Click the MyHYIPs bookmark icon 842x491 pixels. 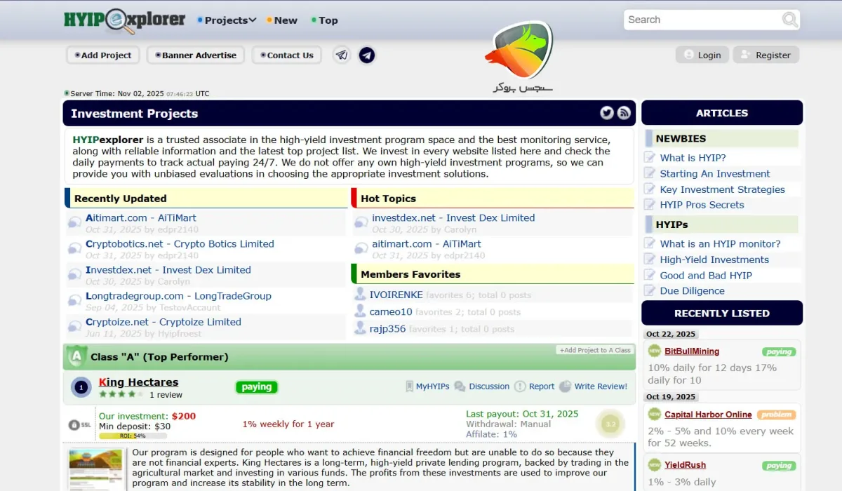(x=410, y=386)
